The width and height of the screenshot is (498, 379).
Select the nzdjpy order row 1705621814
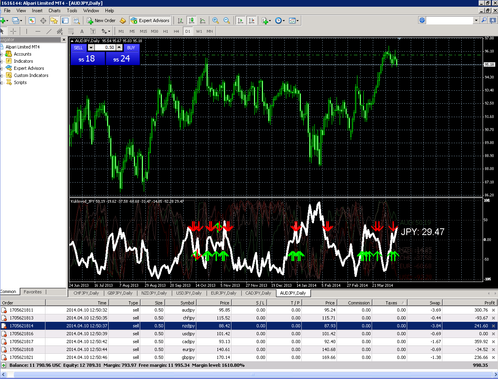[x=249, y=326]
